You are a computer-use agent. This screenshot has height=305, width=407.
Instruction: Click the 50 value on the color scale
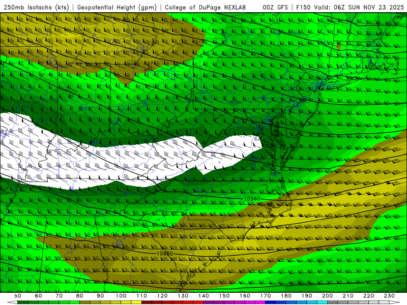point(18,296)
